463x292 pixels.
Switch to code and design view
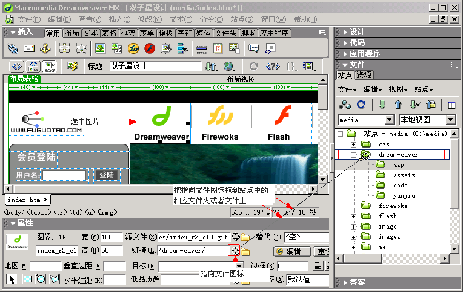point(33,67)
